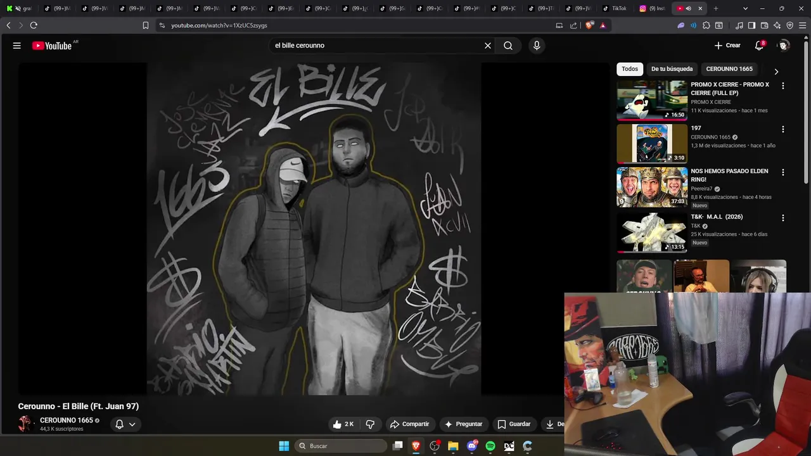Click the Preguntar button
The image size is (811, 456).
click(464, 424)
